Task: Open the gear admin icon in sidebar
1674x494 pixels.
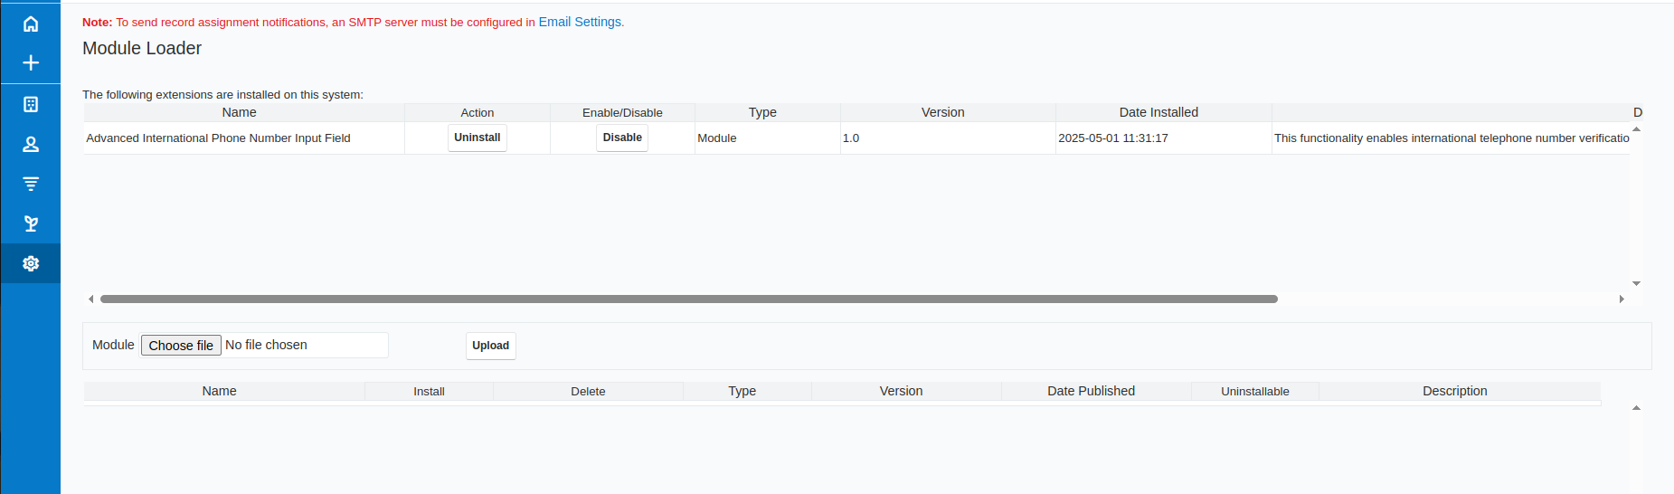Action: 31,263
